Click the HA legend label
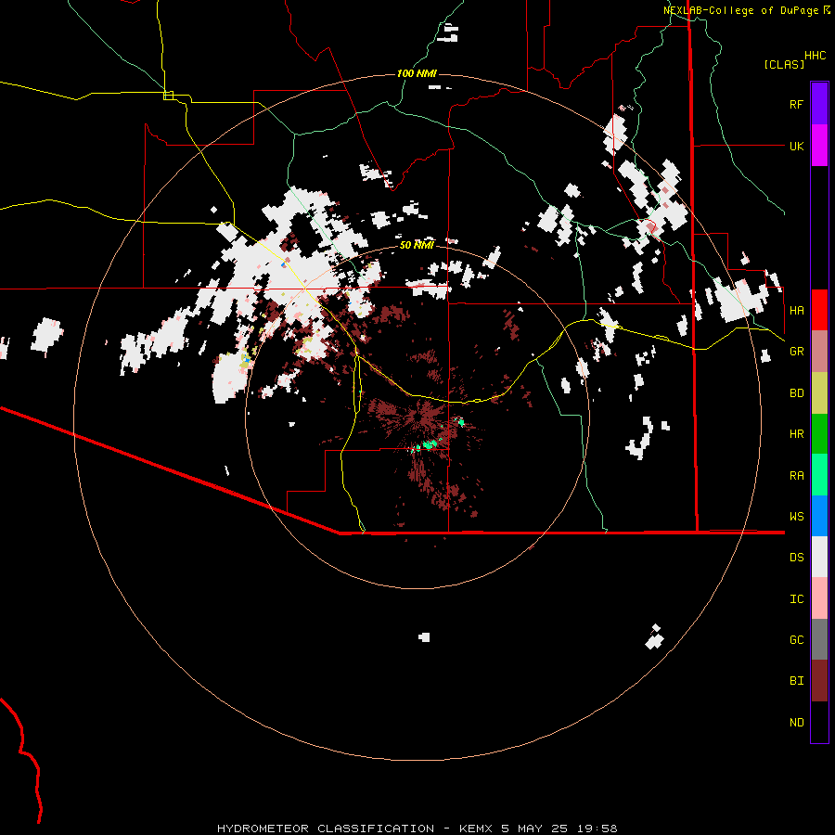Screen dimensions: 835x835 [x=796, y=311]
